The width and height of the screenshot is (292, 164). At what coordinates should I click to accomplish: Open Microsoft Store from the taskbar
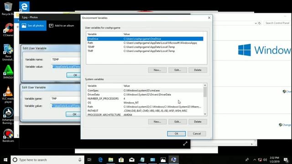(121, 160)
